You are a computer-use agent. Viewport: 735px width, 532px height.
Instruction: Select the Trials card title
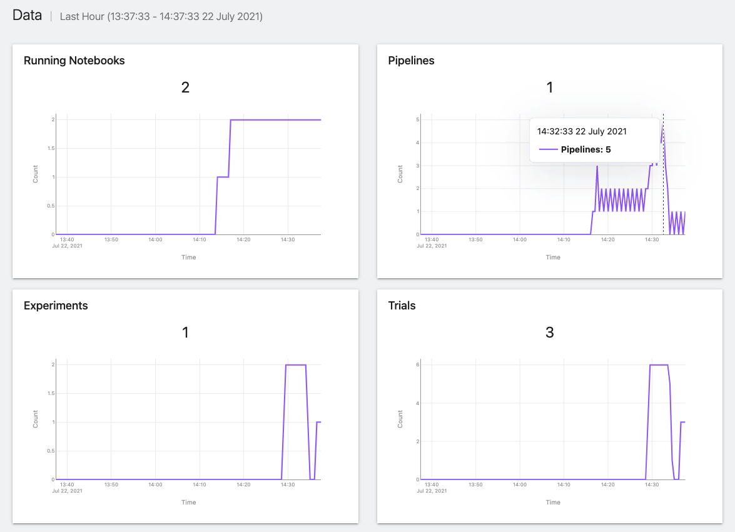pyautogui.click(x=402, y=306)
